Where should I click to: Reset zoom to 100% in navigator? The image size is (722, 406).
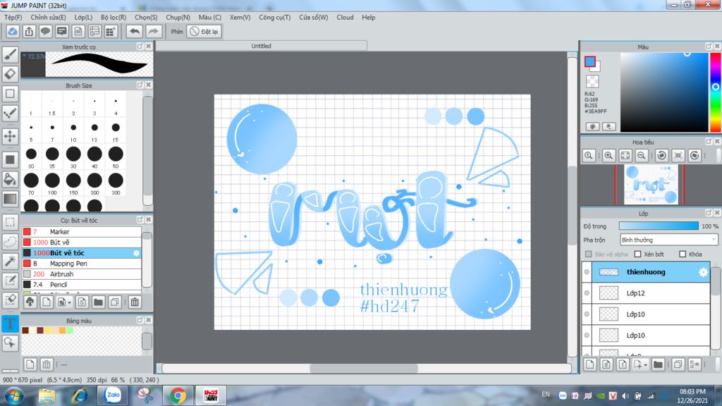click(589, 156)
